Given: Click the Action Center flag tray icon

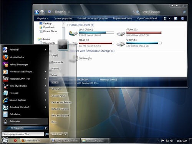Looking at the screenshot, I should pos(162,141).
